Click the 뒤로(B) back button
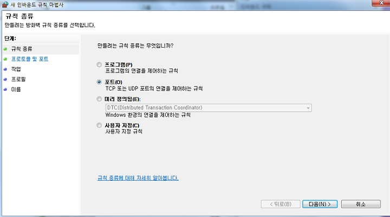This screenshot has width=390, height=217. (x=281, y=204)
